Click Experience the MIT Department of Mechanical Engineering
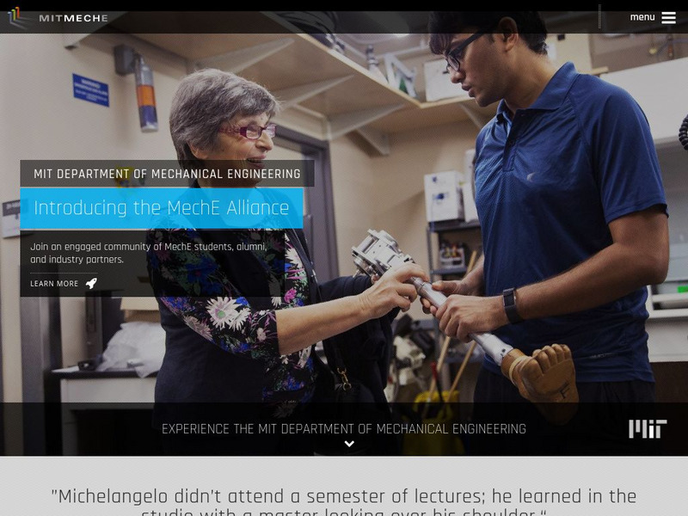This screenshot has width=688, height=516. [343, 428]
